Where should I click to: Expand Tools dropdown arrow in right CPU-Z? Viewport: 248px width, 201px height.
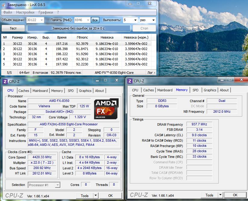(221, 195)
